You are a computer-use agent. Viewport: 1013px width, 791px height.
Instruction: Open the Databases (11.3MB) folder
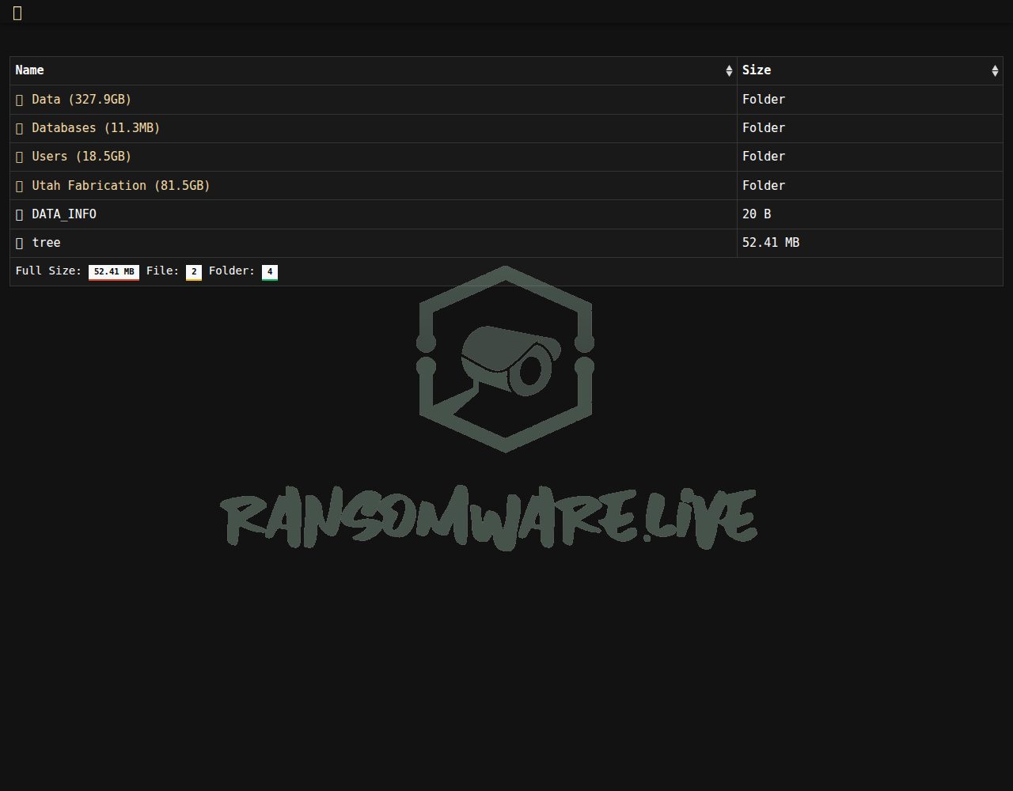click(x=96, y=128)
